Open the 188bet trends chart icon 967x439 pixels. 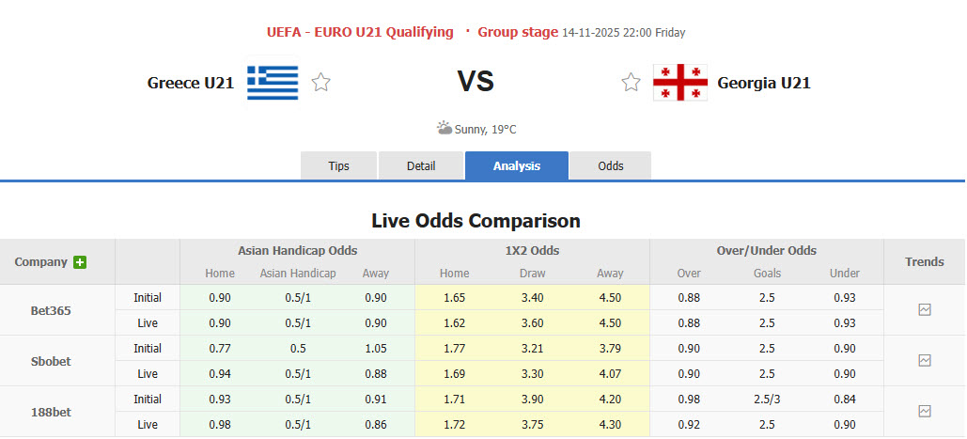[925, 411]
